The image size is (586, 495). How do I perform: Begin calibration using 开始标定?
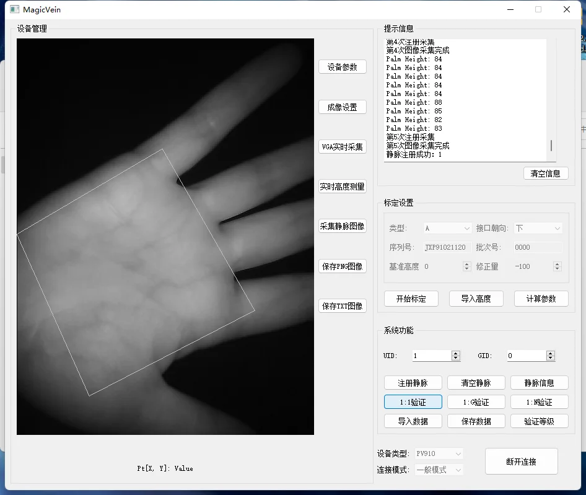(x=412, y=299)
